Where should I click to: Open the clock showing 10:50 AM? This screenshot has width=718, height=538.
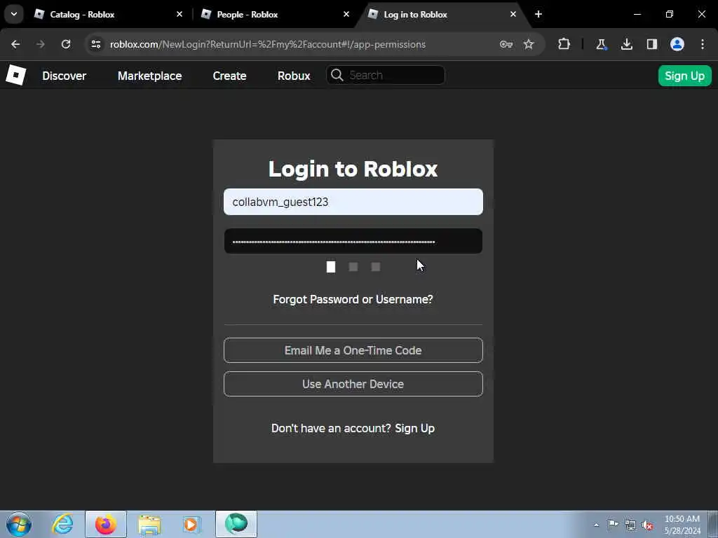(x=682, y=525)
